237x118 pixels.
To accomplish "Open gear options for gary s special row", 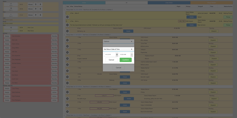I will 68,58.
